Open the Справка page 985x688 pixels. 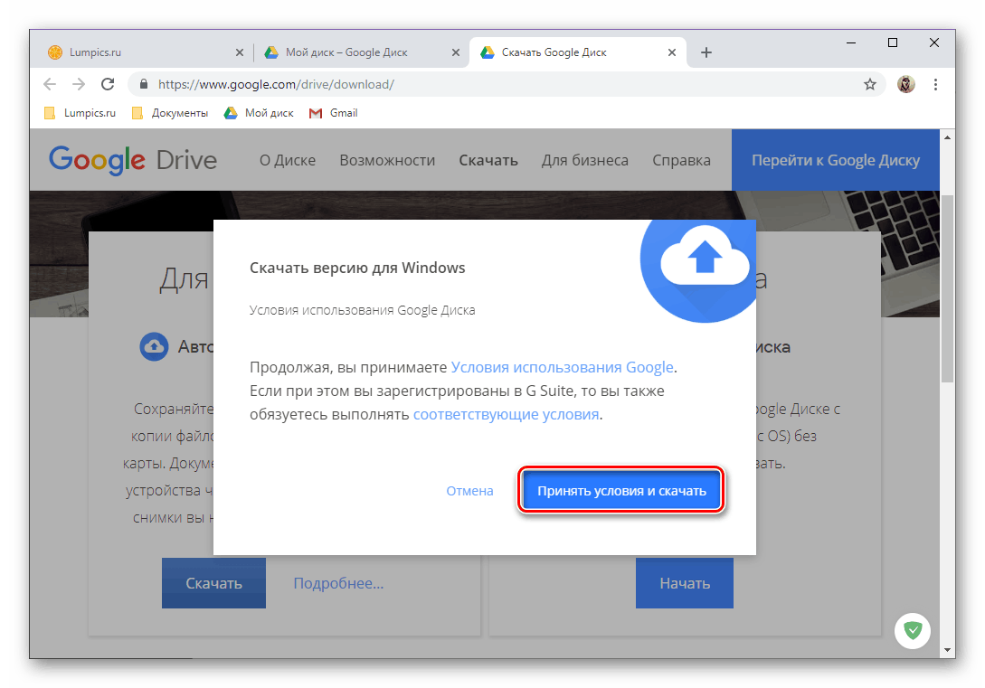click(681, 160)
